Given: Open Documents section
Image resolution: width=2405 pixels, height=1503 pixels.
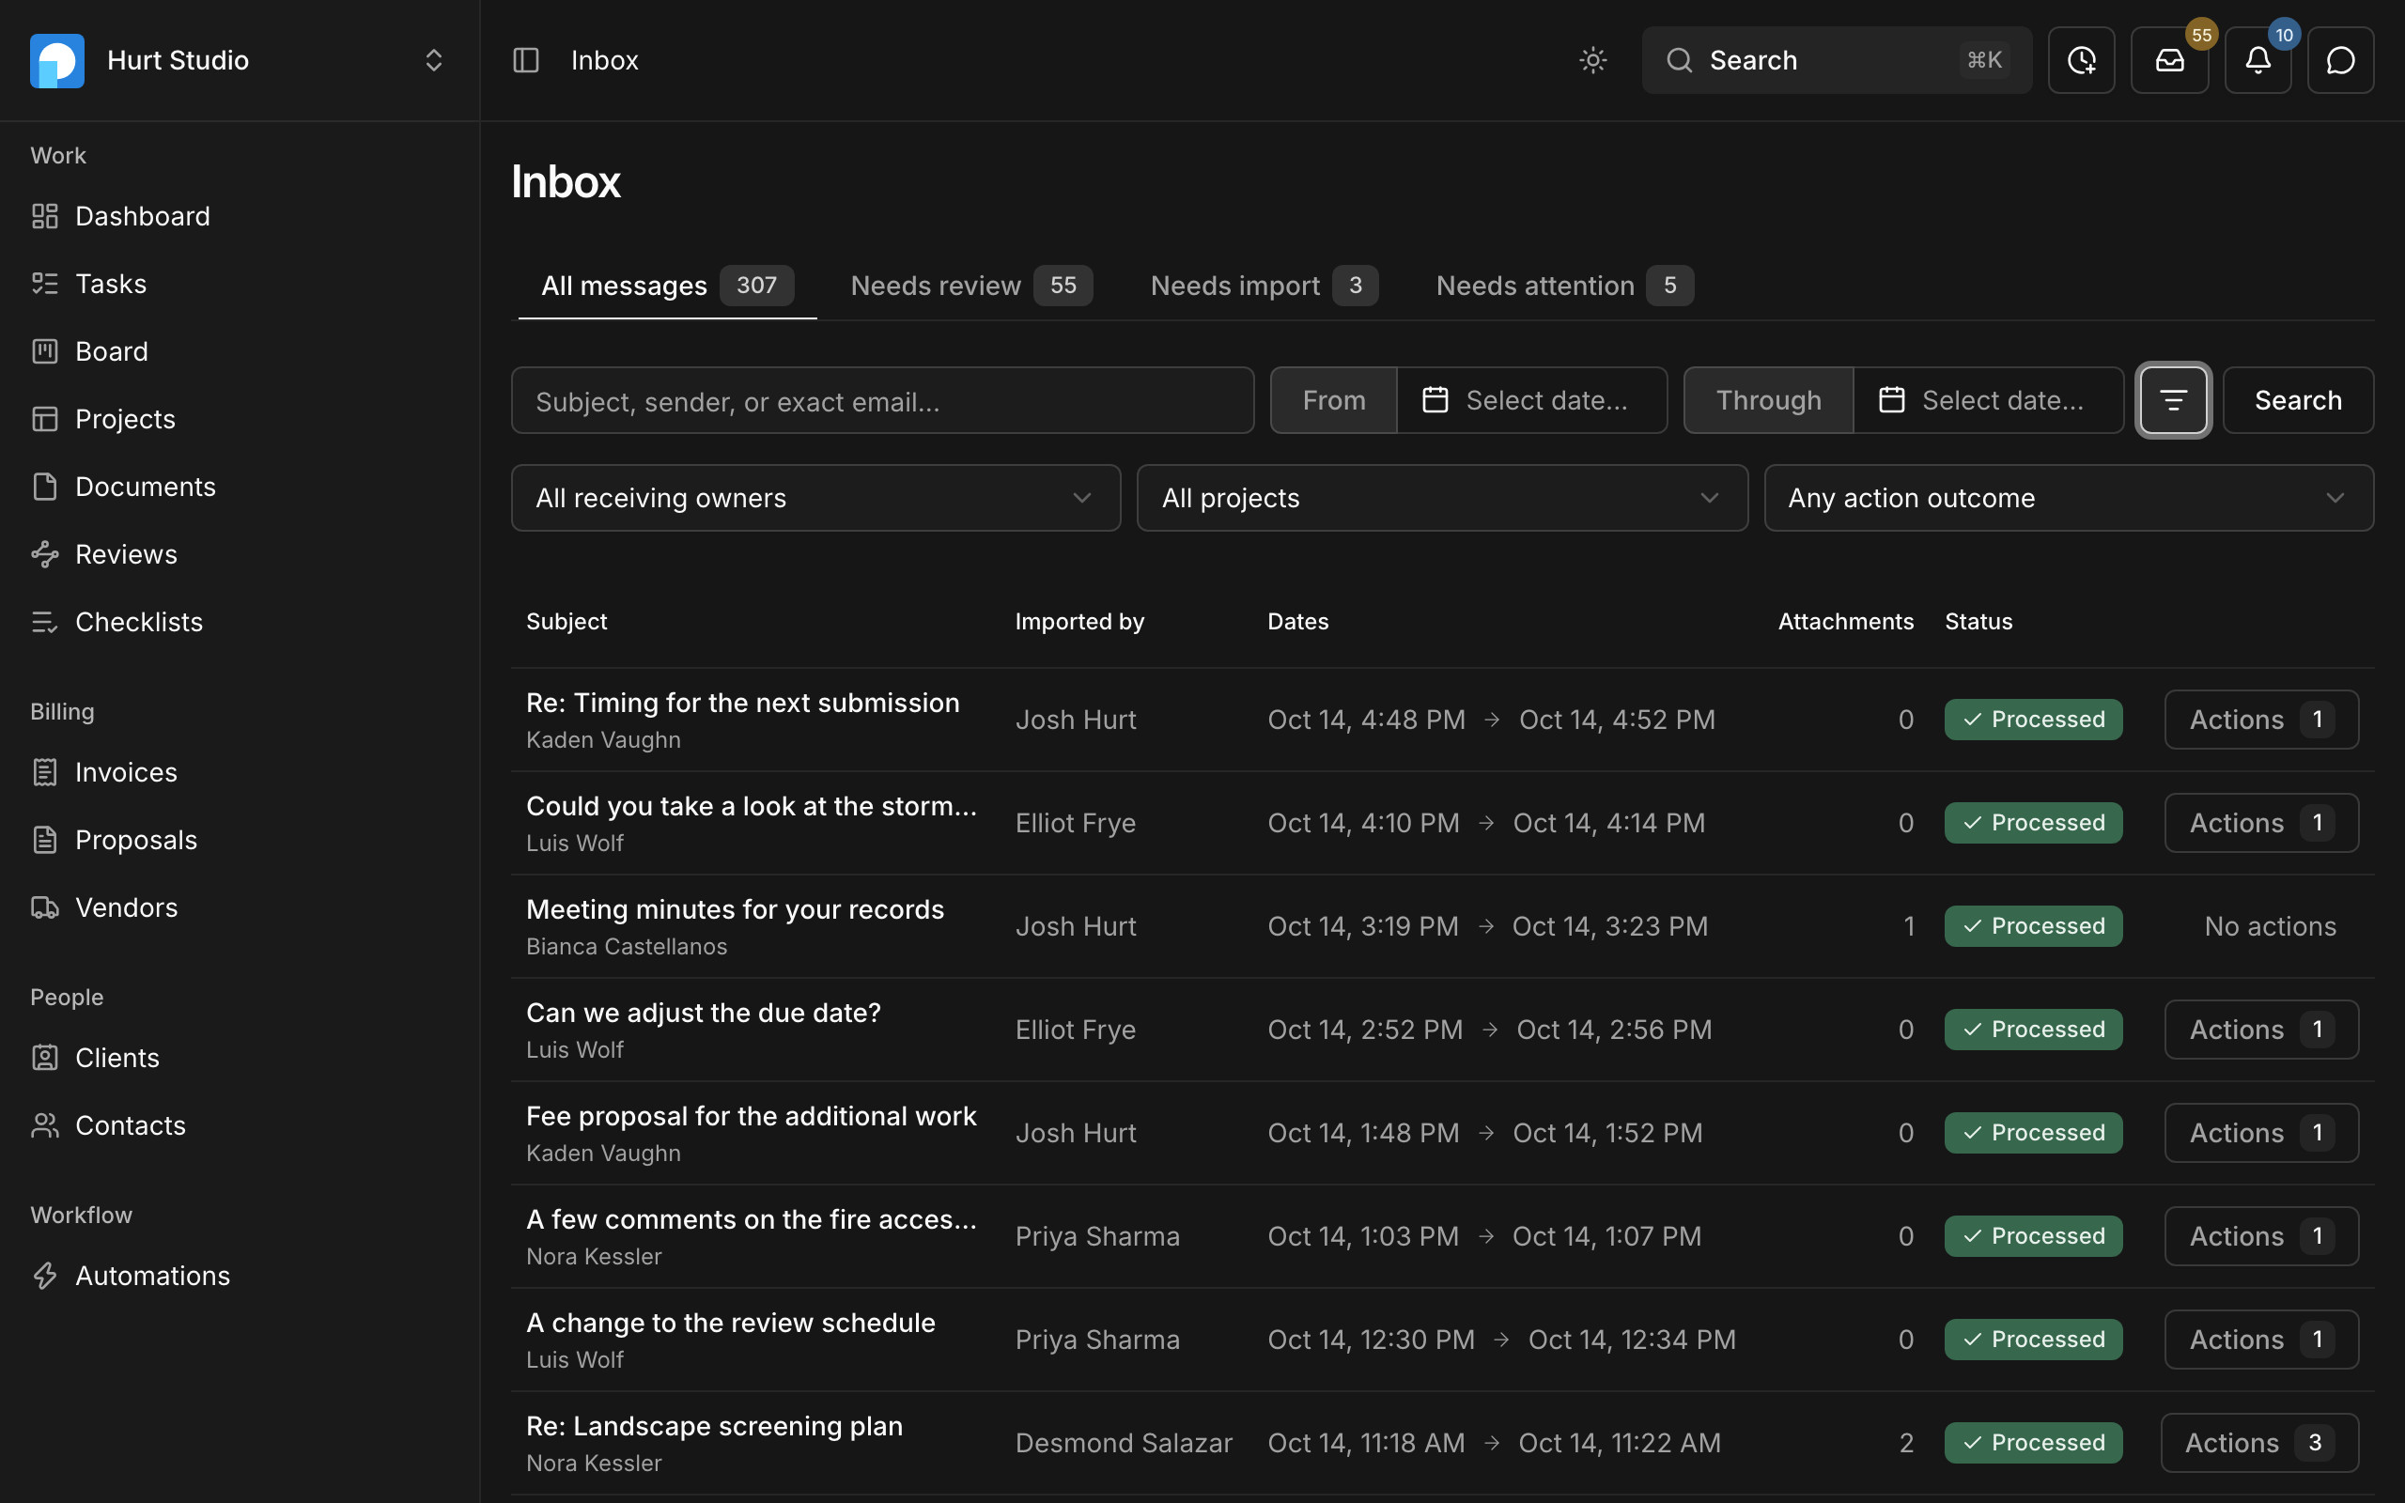Looking at the screenshot, I should coord(240,486).
